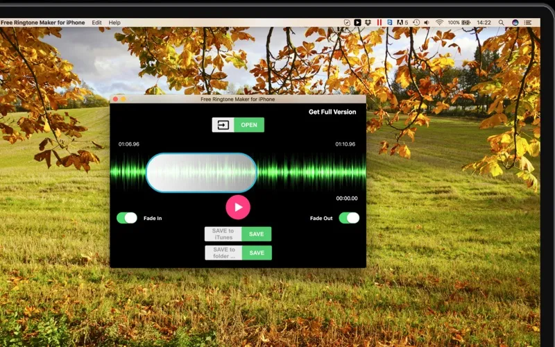Click the red pause bars menu bar icon
The image size is (555, 347).
(x=379, y=22)
